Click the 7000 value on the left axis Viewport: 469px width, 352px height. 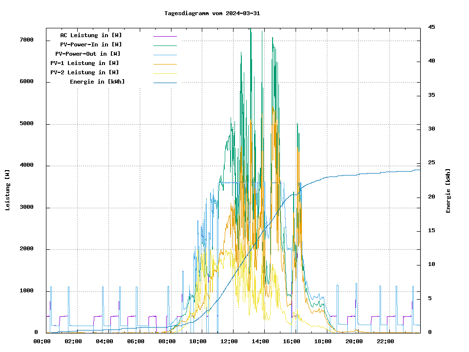pyautogui.click(x=27, y=40)
